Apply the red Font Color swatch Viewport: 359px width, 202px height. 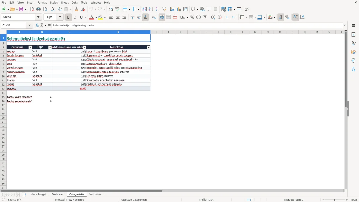(x=92, y=17)
